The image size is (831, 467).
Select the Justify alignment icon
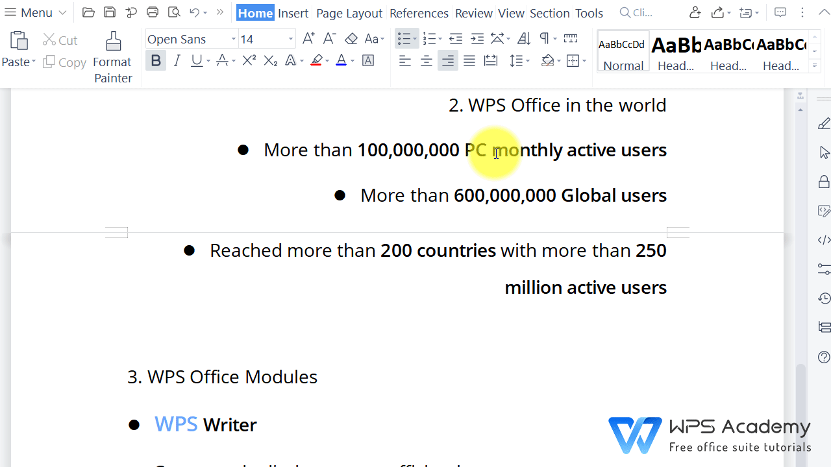(469, 60)
